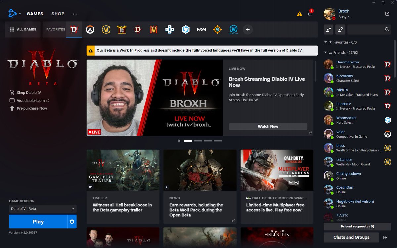Jump to fourth carousel slide indicator
The height and width of the screenshot is (248, 397).
[218, 141]
